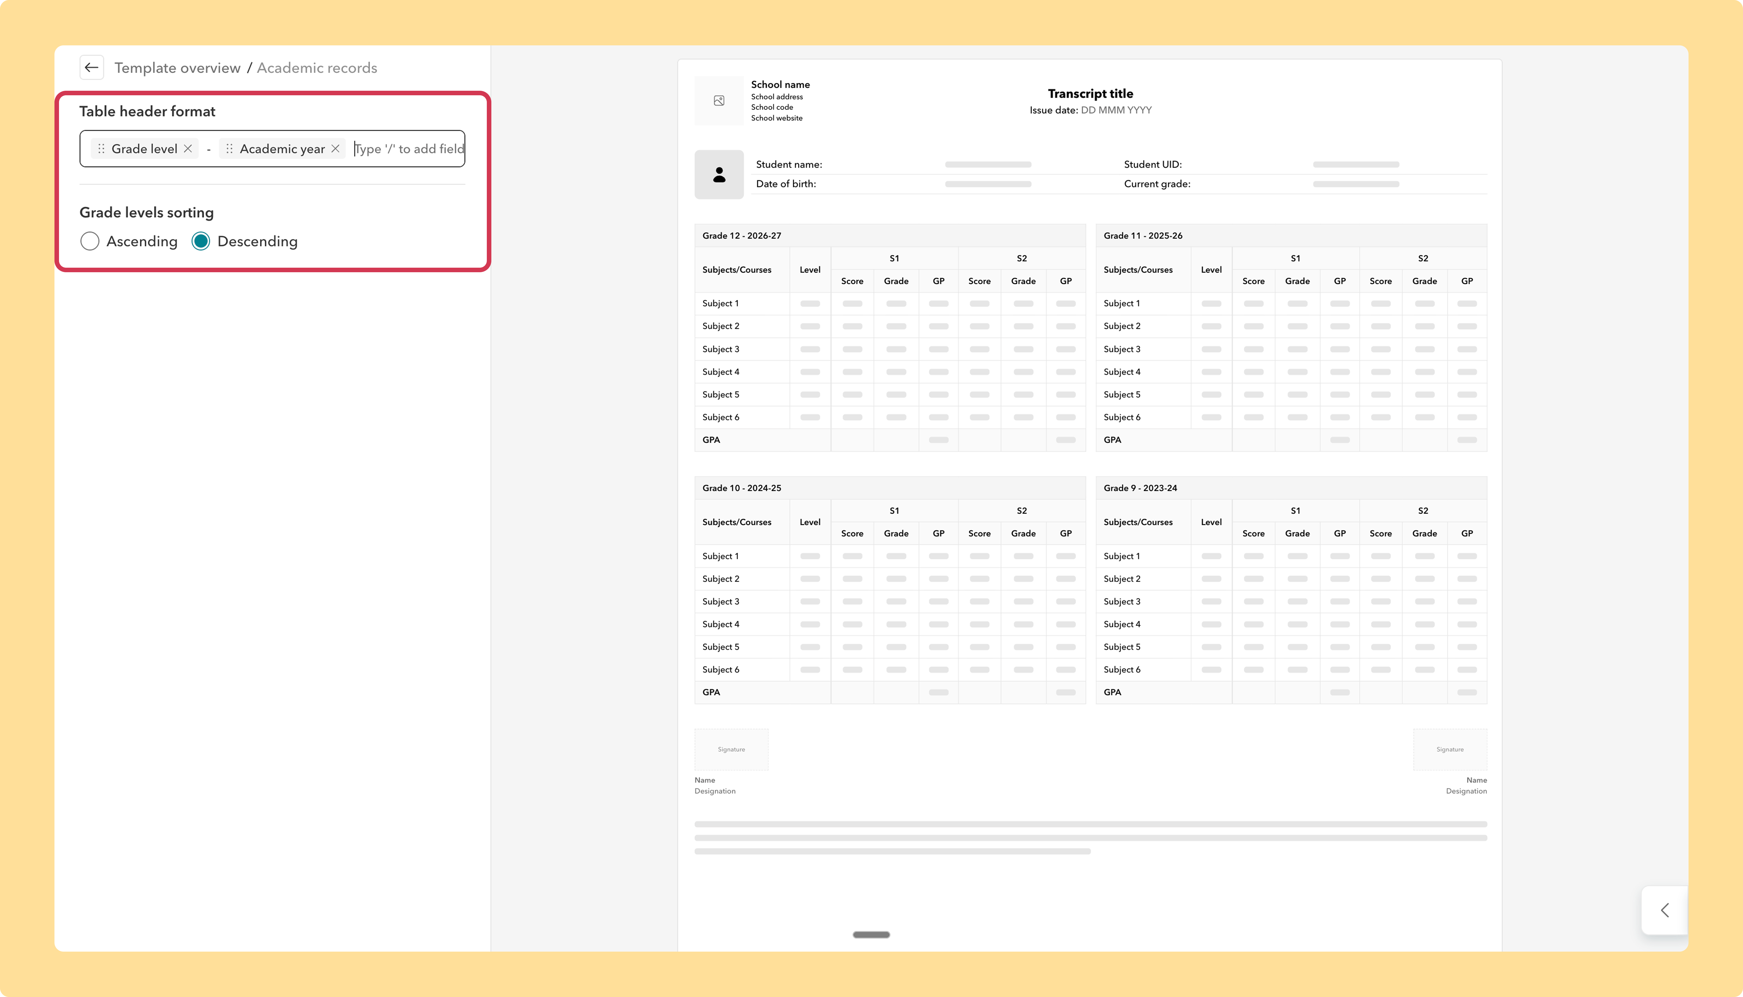Grab the Academic year chip drag handle
The height and width of the screenshot is (997, 1743).
pyautogui.click(x=230, y=149)
